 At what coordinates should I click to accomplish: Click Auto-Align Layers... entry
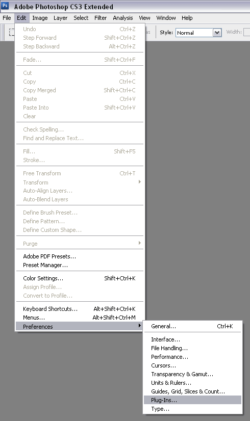[80, 191]
